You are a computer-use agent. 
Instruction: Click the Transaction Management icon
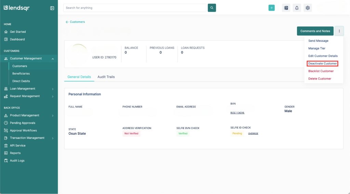tap(6, 138)
